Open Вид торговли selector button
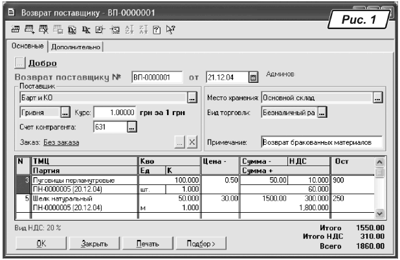Screen dimensions: 400x260 (322, 112)
